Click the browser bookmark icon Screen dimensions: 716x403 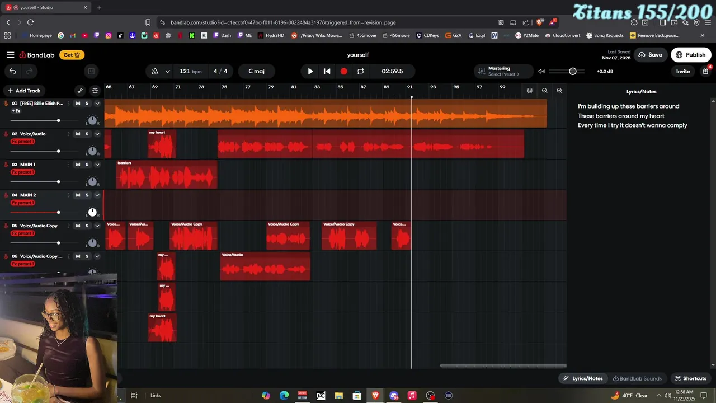click(148, 22)
